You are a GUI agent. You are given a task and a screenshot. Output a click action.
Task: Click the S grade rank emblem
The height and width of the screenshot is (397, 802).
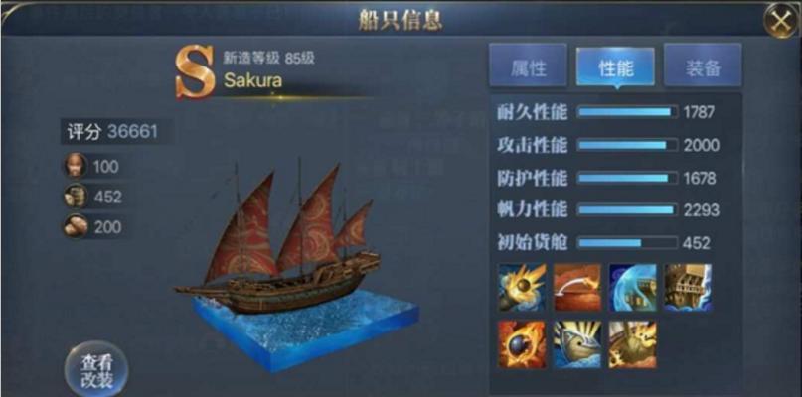point(195,71)
